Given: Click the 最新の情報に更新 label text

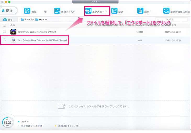Looking at the screenshot, I should [x=180, y=12].
